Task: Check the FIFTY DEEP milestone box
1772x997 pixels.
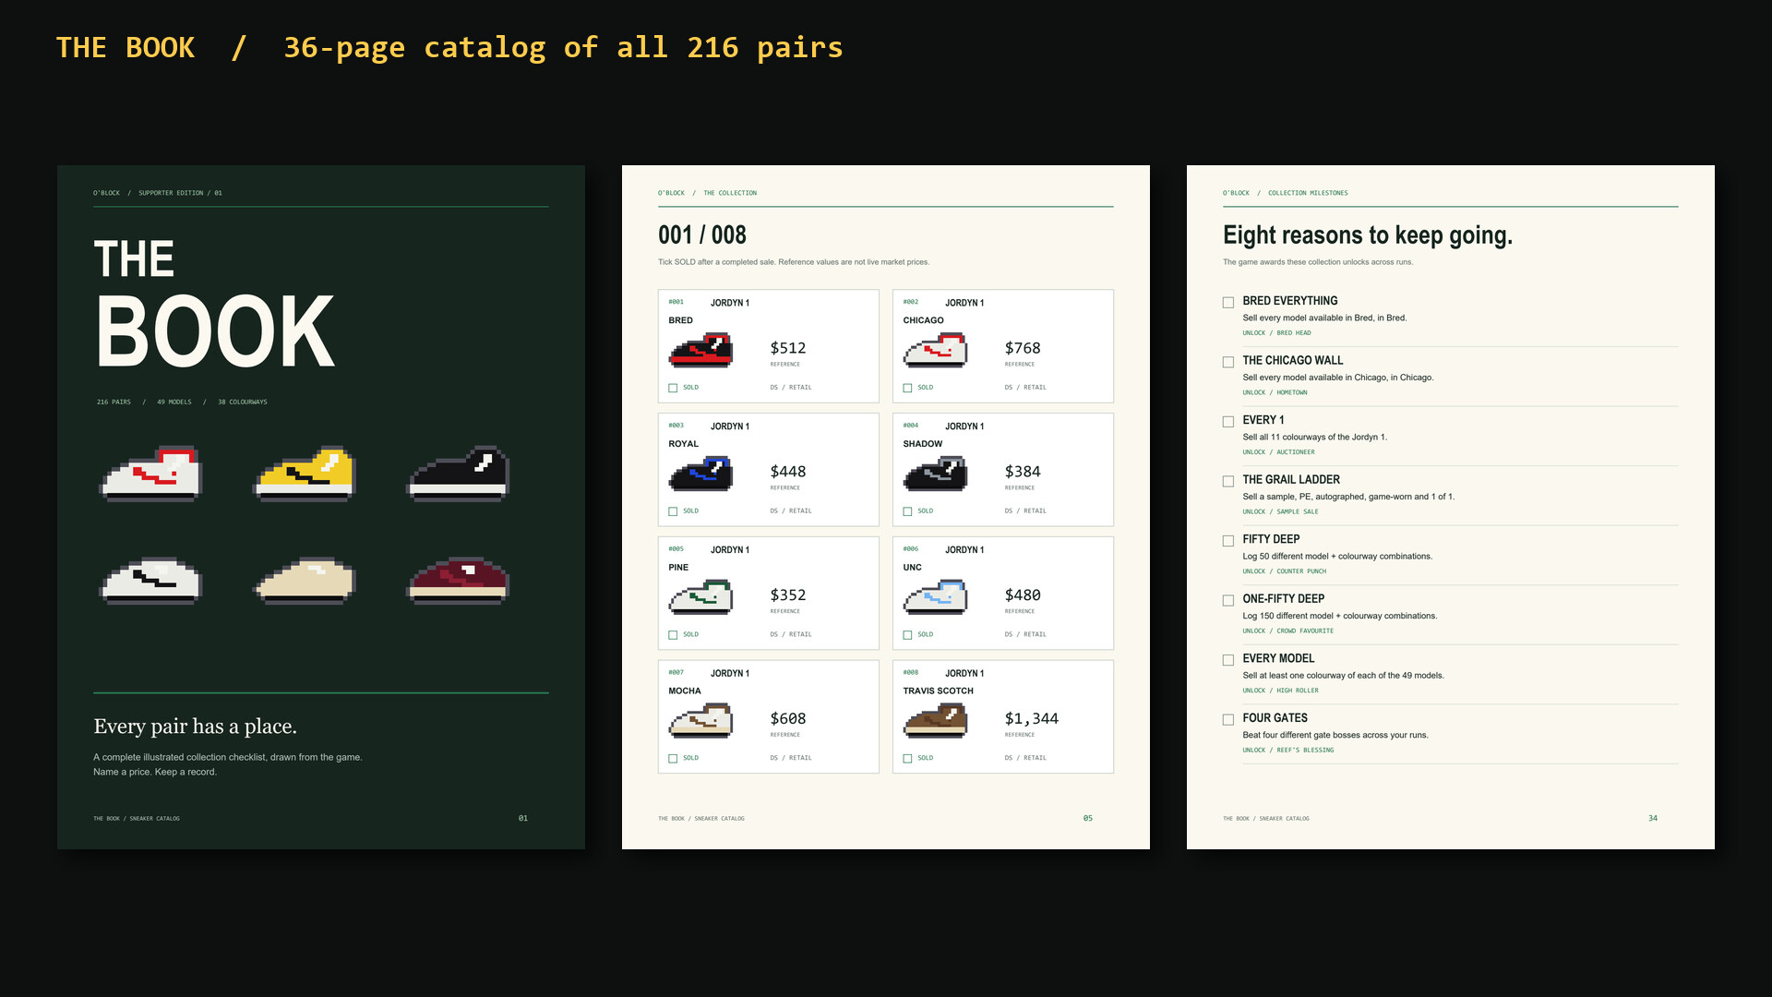Action: click(x=1228, y=541)
